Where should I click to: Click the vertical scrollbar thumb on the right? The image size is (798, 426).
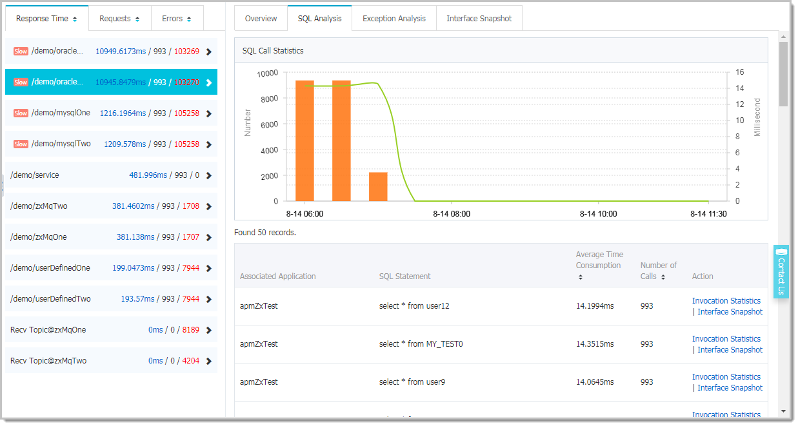tap(783, 74)
